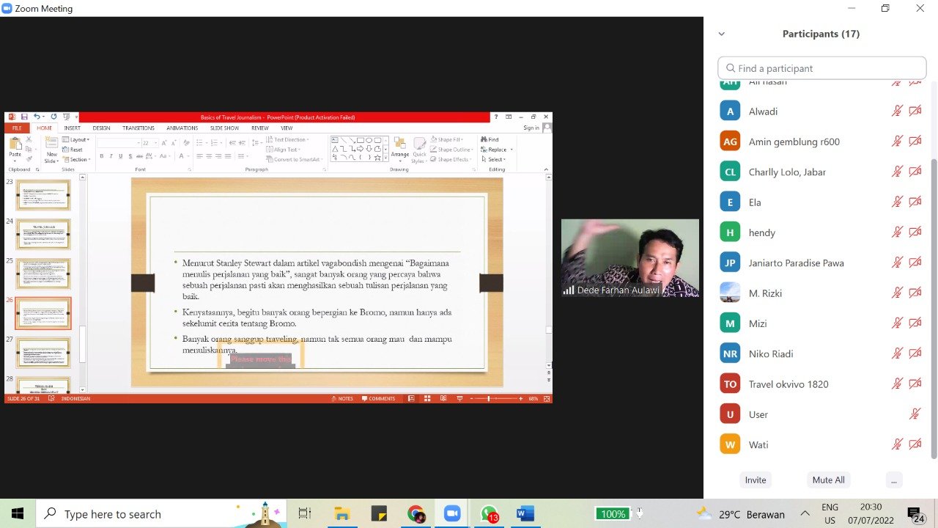
Task: Toggle video icon for Mizi
Action: 915,323
